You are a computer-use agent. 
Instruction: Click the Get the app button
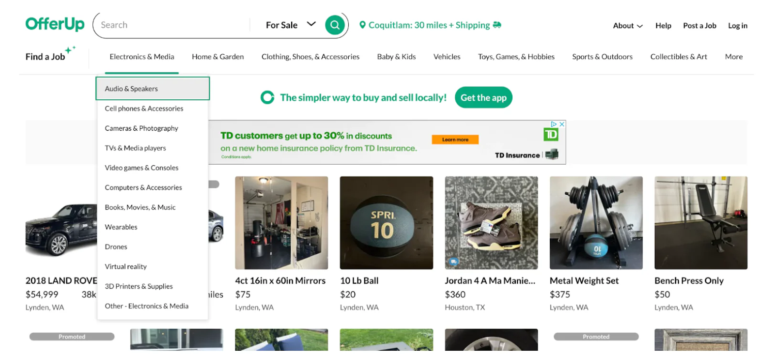pos(483,97)
